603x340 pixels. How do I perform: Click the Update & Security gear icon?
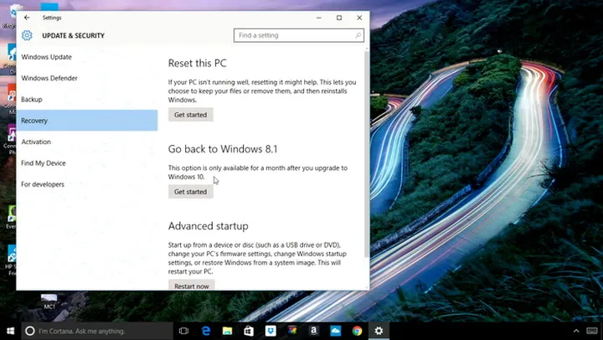[27, 35]
